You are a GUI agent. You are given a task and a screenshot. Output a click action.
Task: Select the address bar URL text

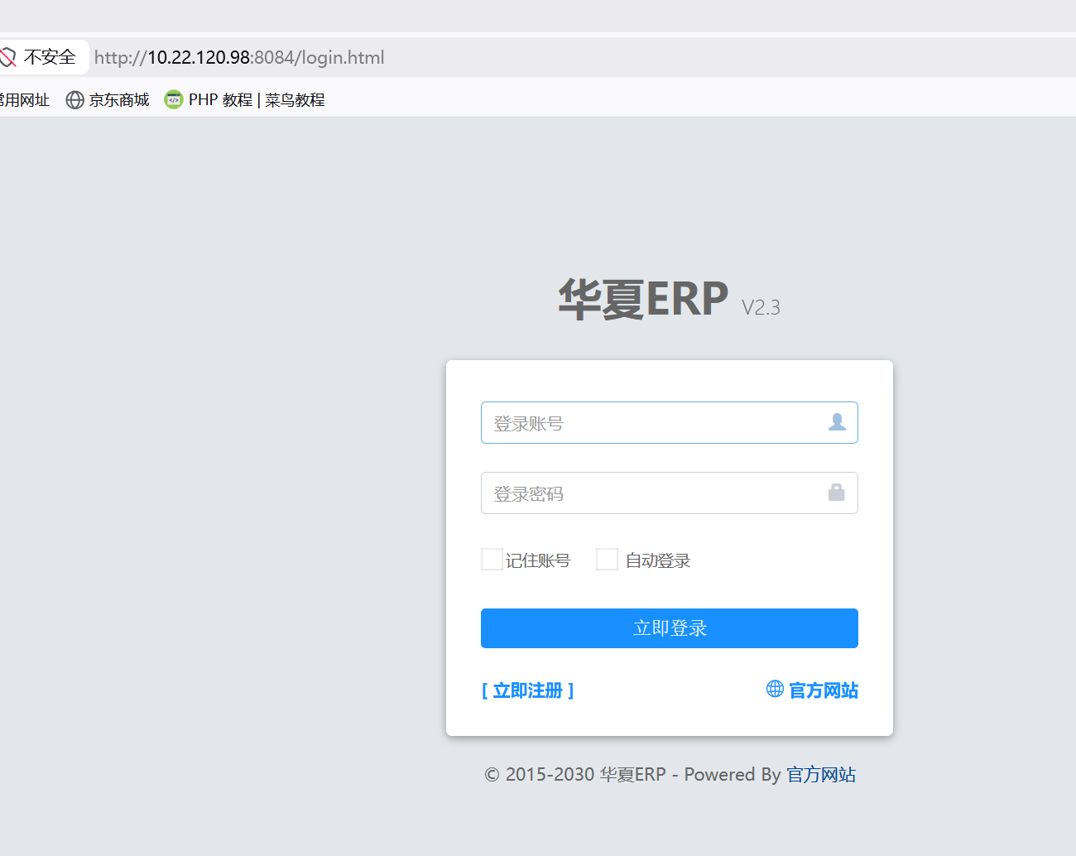click(x=239, y=58)
